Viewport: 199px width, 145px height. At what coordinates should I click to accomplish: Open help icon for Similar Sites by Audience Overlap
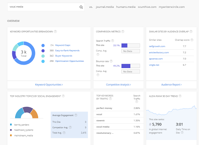(x=191, y=31)
